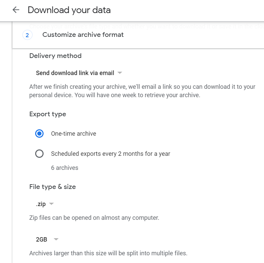264x263 pixels.
Task: Click the email link delivery description paragraph
Action: pos(142,91)
